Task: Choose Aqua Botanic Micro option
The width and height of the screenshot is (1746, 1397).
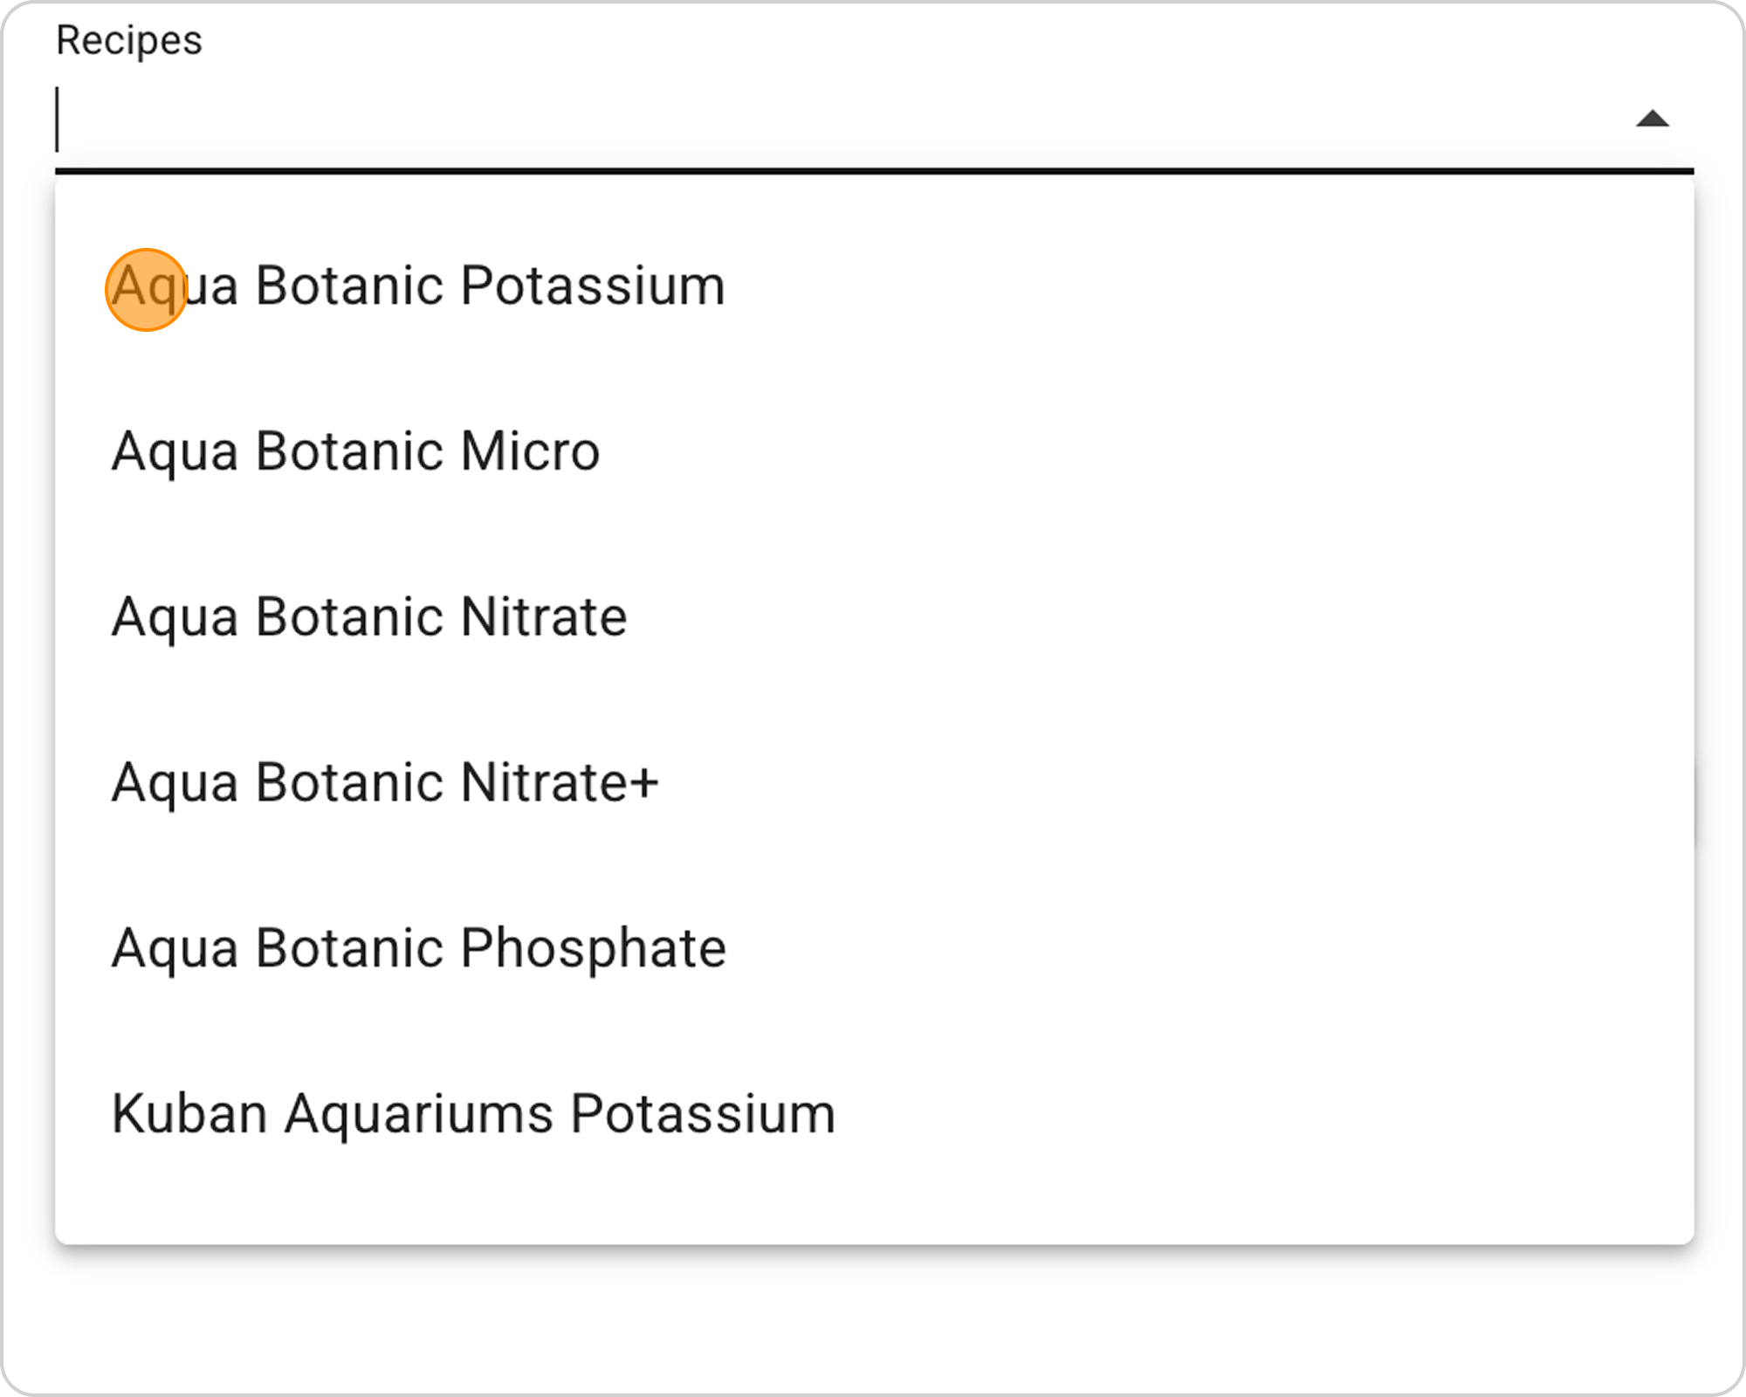Action: tap(356, 451)
